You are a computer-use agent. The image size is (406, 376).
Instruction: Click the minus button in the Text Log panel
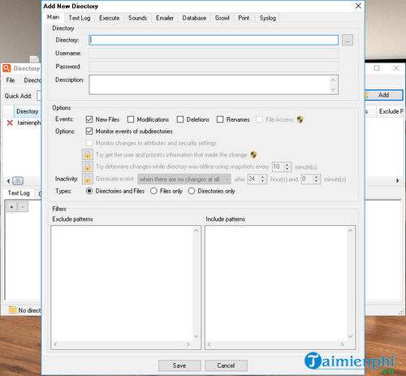[23, 207]
